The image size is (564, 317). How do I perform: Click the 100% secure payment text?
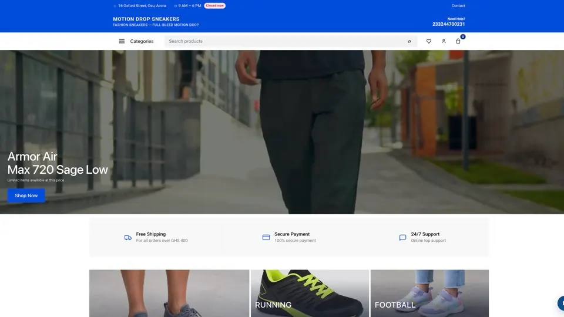tap(295, 241)
